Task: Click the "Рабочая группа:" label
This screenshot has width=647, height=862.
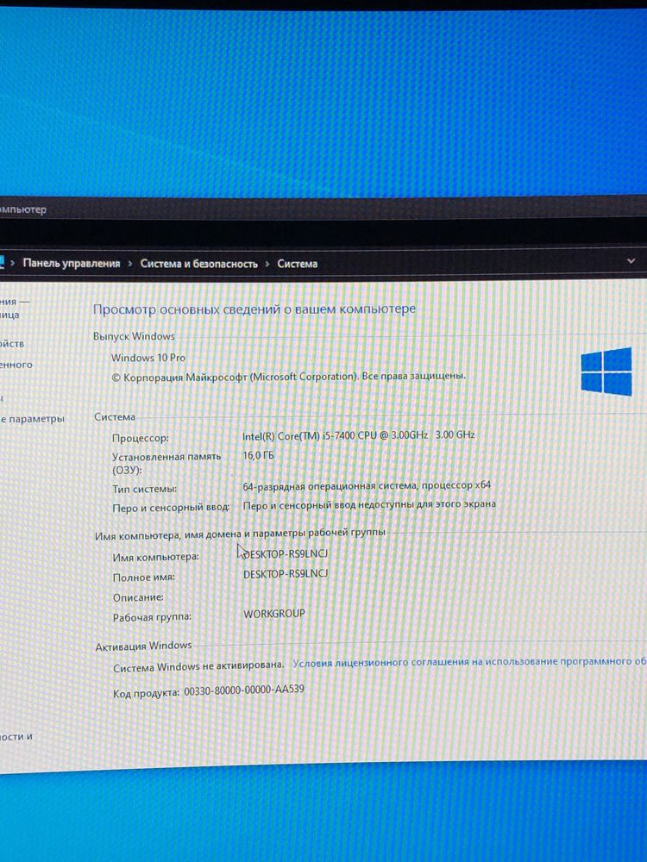Action: pyautogui.click(x=153, y=617)
